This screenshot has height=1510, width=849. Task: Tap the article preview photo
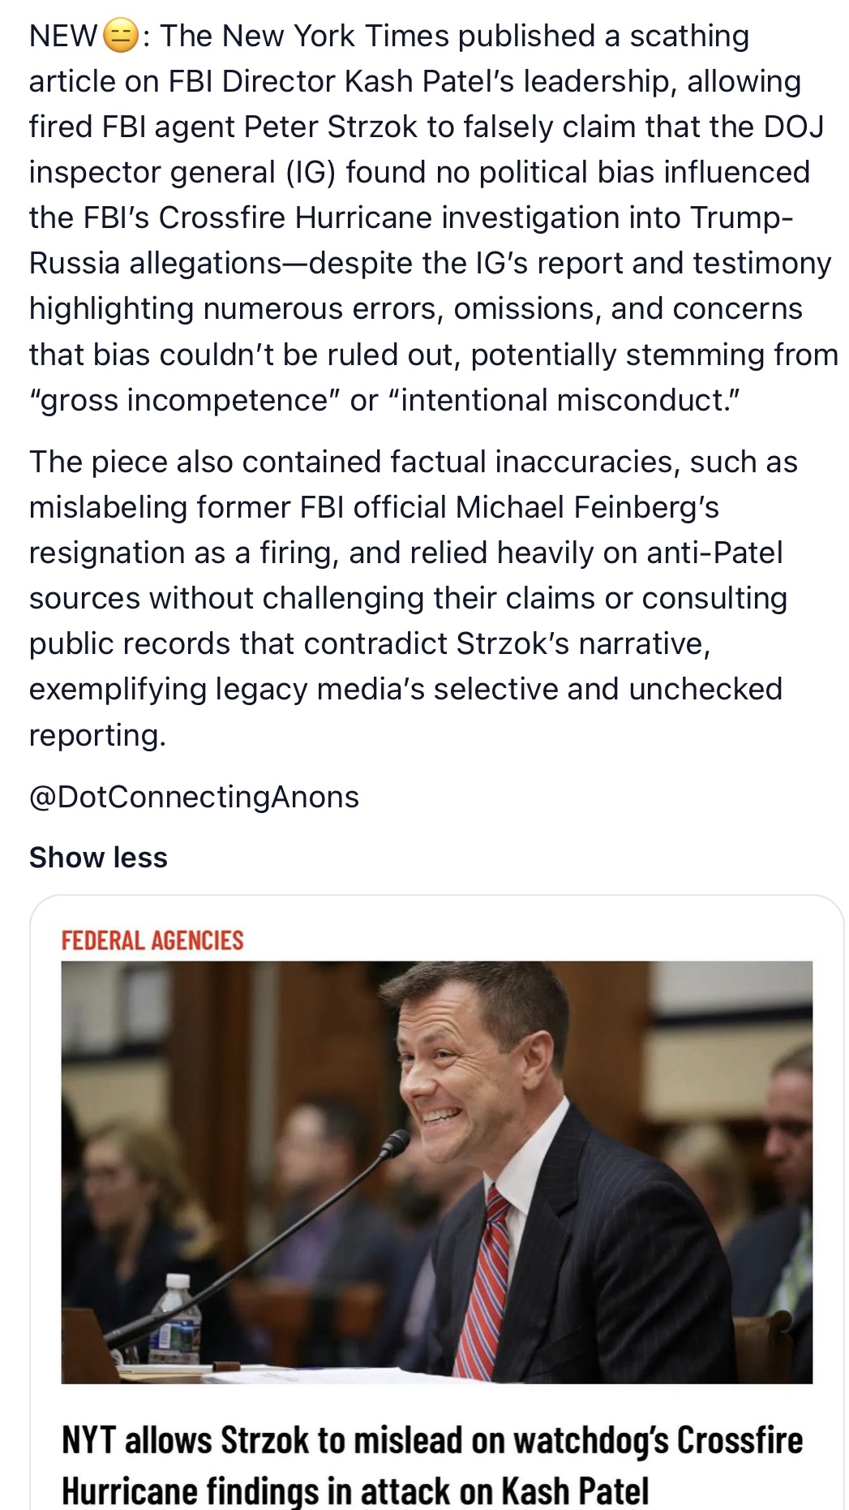436,1171
